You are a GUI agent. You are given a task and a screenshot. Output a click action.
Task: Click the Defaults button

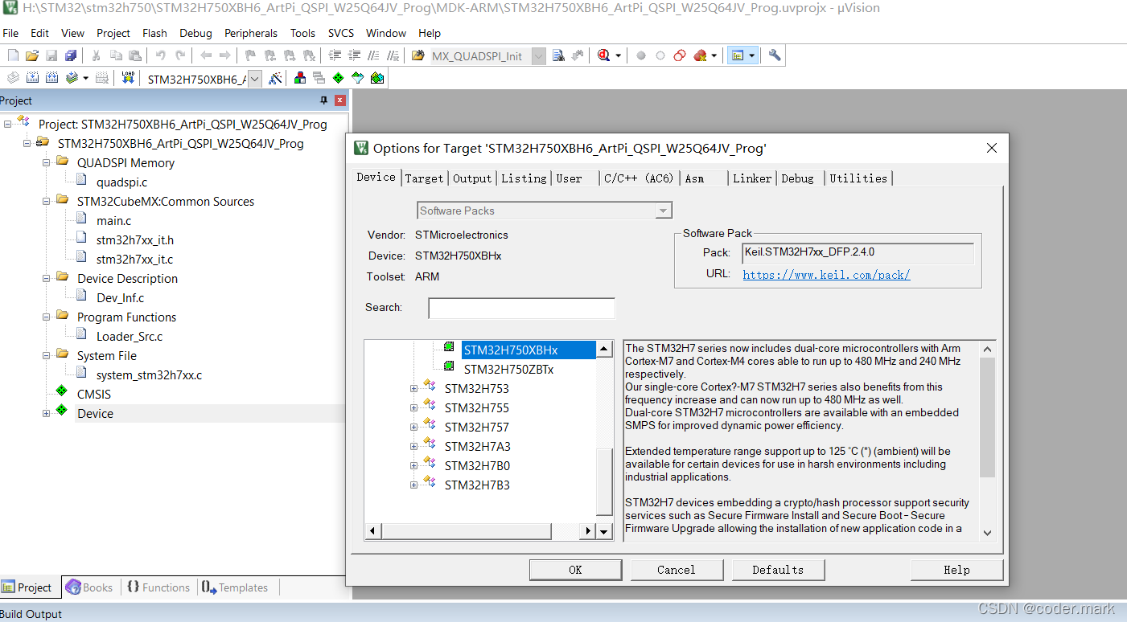click(778, 570)
